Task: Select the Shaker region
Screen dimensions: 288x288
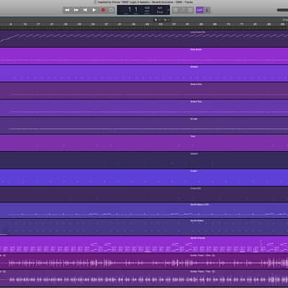Action: tap(144, 73)
